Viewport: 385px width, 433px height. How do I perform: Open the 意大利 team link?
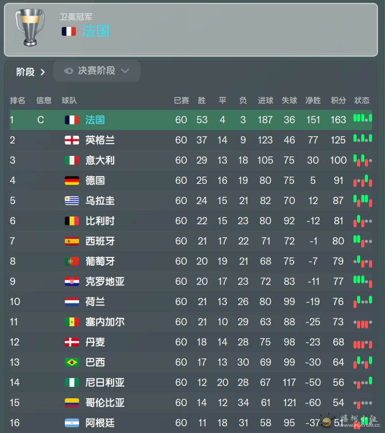pyautogui.click(x=100, y=161)
